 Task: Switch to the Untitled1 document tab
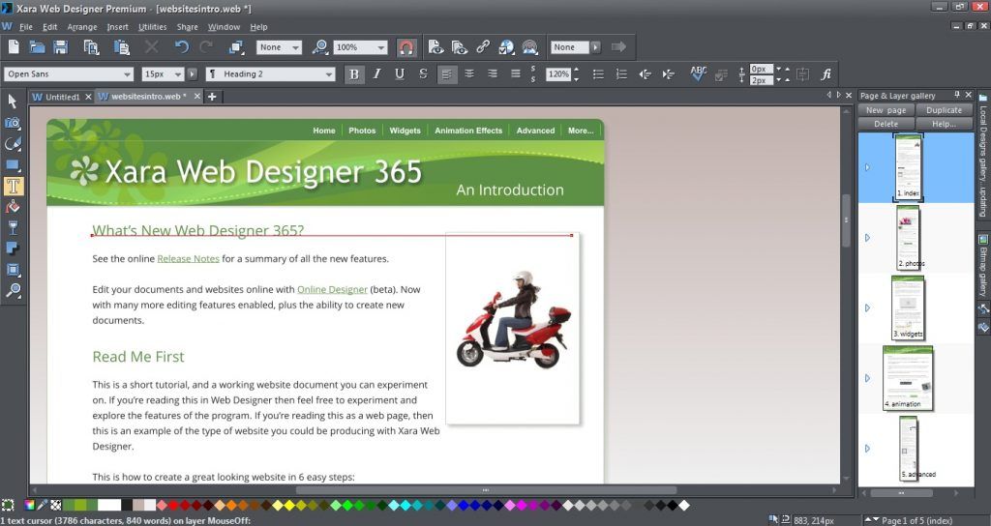[x=63, y=97]
